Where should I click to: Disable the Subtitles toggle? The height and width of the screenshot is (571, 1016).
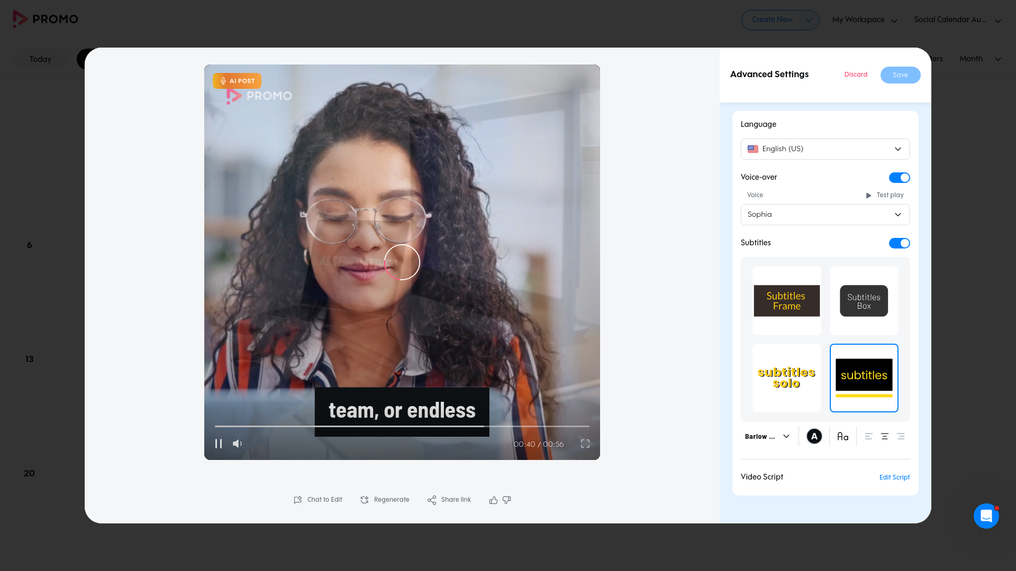point(899,243)
